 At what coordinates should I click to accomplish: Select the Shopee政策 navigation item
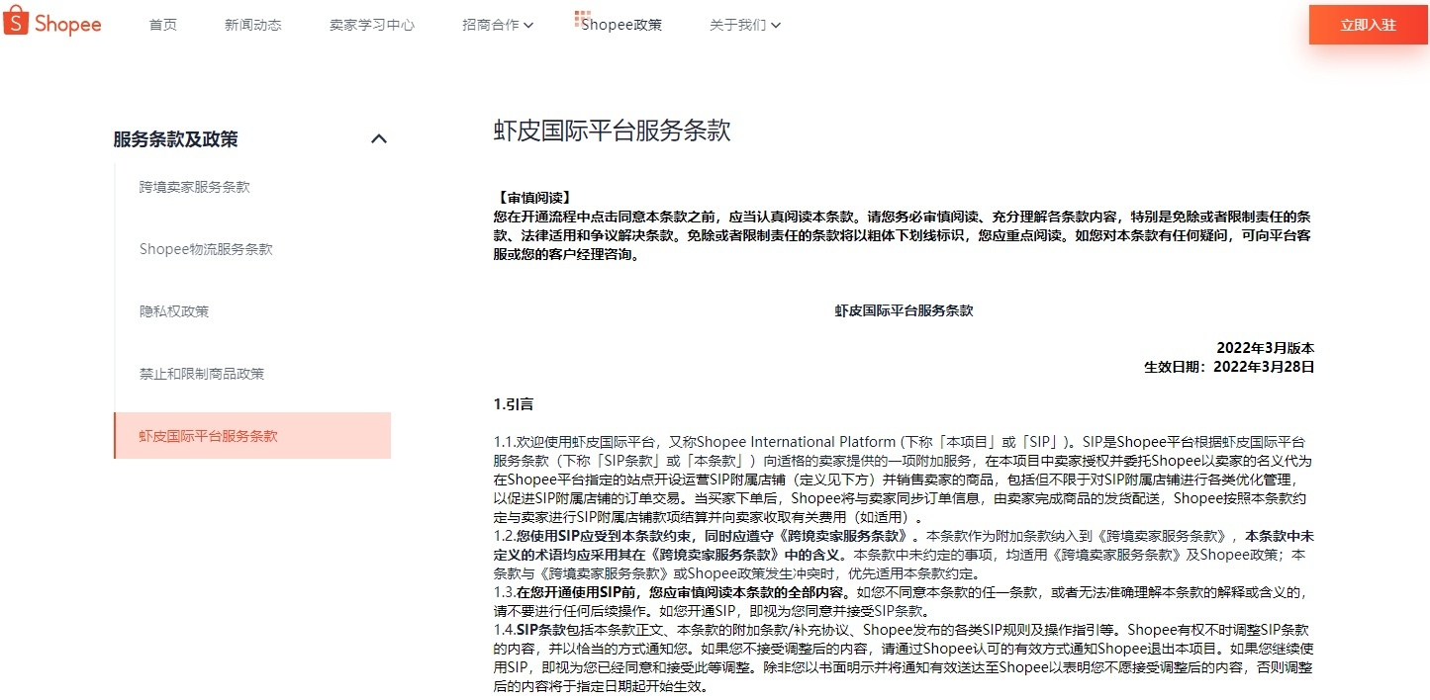pos(622,25)
